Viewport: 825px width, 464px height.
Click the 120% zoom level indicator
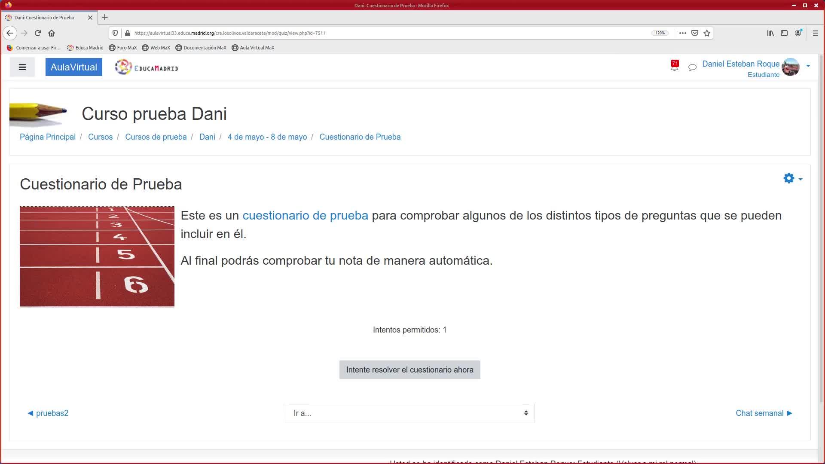[x=660, y=33]
